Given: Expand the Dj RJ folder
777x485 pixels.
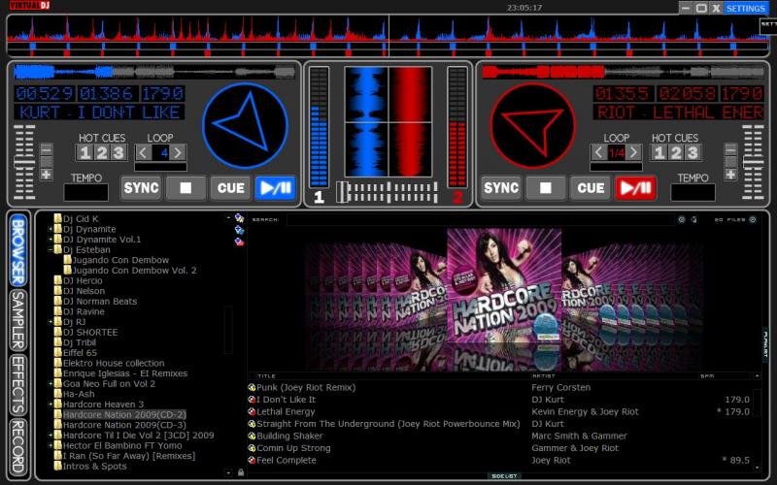Looking at the screenshot, I should 51,322.
